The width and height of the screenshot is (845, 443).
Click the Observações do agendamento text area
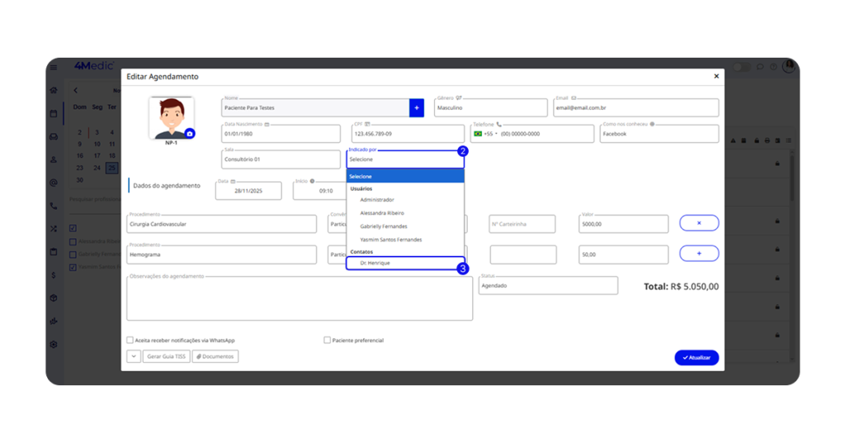click(299, 299)
